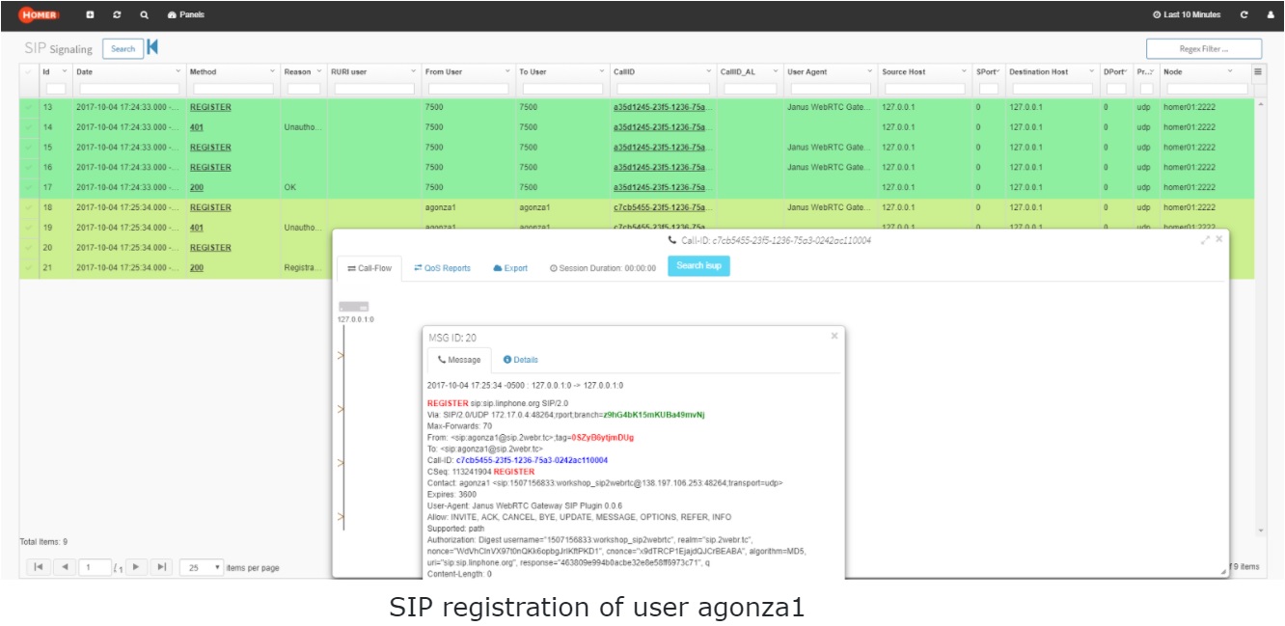
Task: Click the Search isup button
Action: [x=698, y=266]
